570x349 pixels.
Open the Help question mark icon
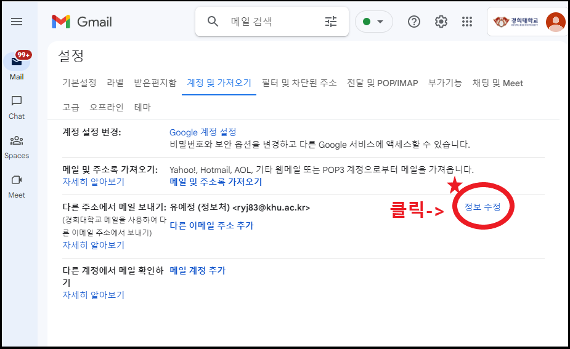(x=414, y=22)
